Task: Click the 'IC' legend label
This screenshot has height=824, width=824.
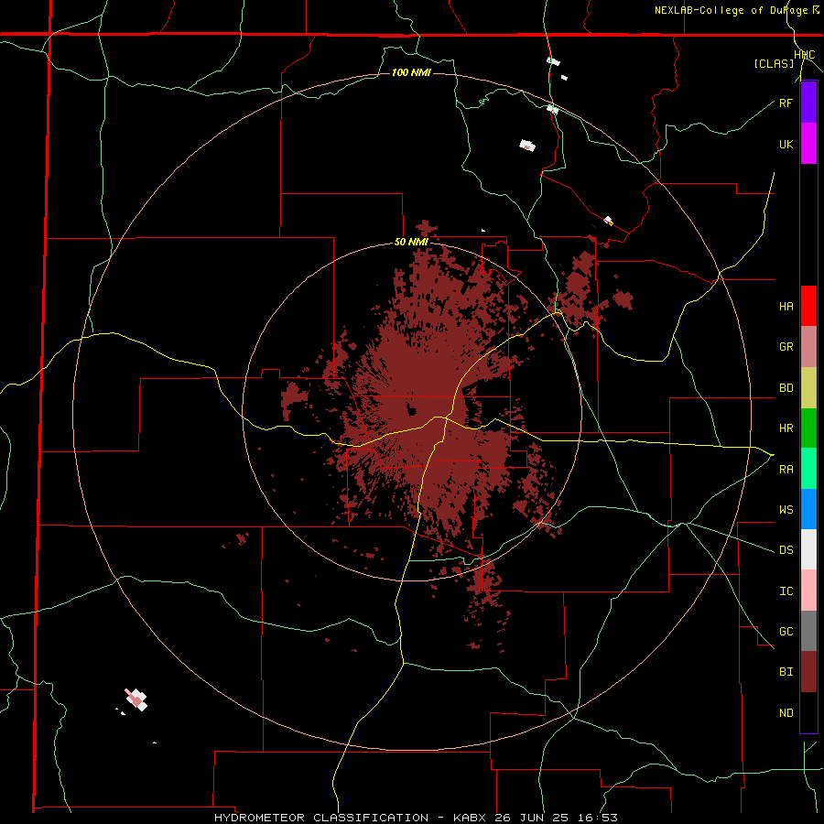Action: (786, 591)
